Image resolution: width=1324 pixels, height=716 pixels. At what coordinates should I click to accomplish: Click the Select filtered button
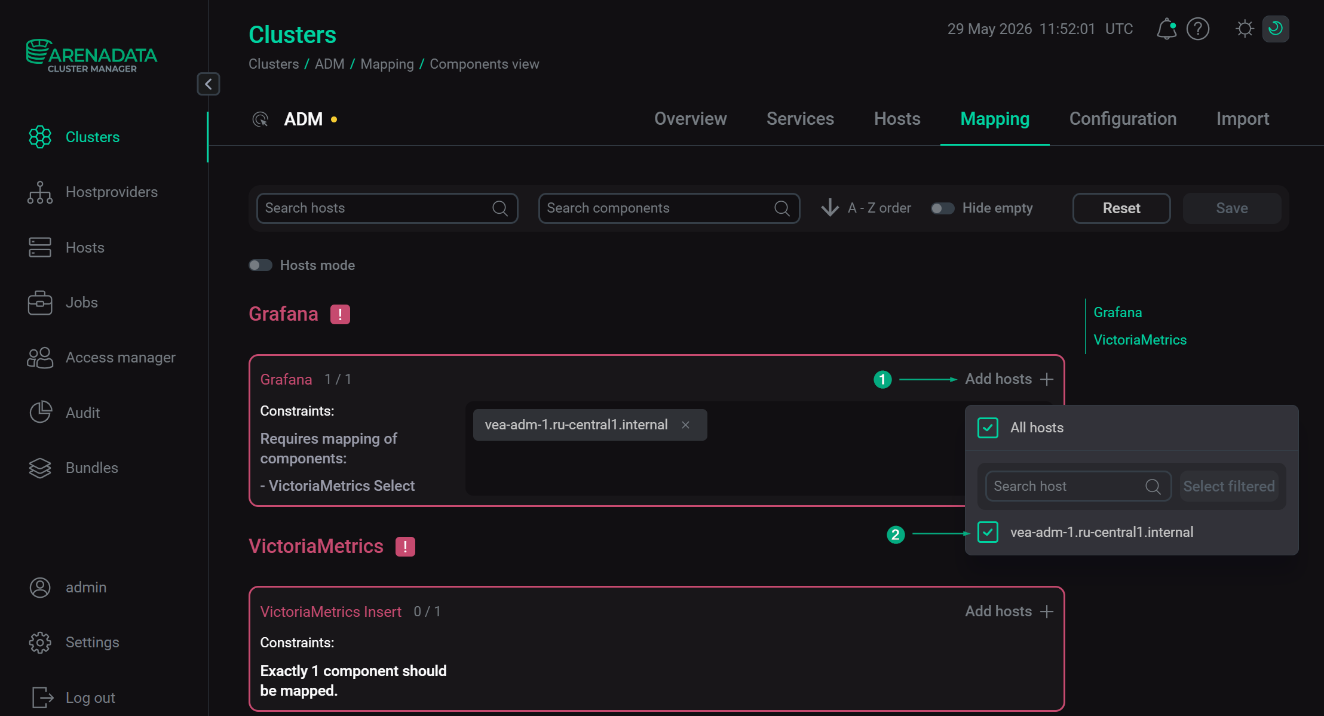coord(1229,486)
